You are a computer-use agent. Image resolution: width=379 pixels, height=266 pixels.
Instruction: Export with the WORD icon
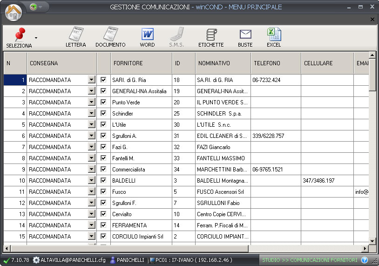147,37
